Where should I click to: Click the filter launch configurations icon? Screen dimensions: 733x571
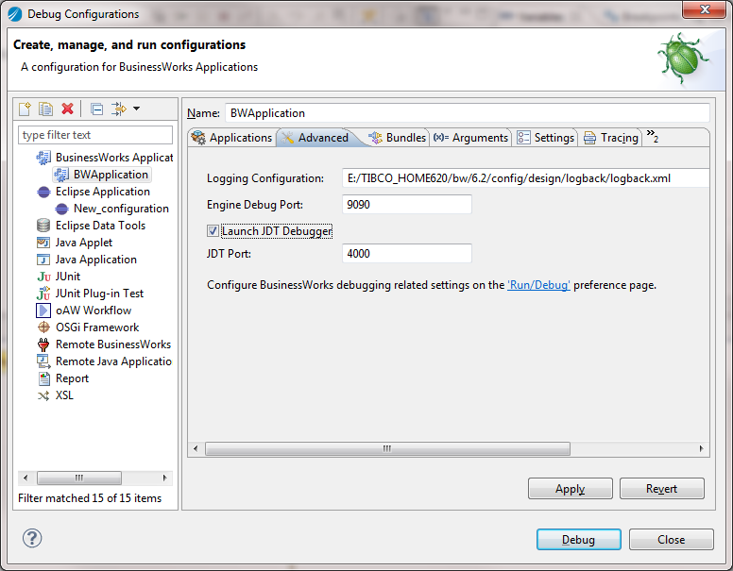[x=119, y=109]
